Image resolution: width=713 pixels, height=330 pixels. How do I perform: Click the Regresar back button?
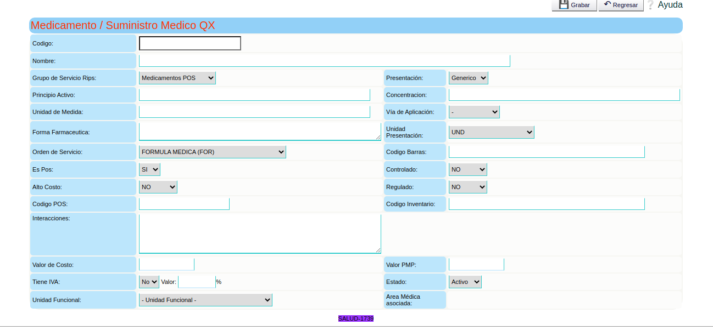click(x=621, y=5)
